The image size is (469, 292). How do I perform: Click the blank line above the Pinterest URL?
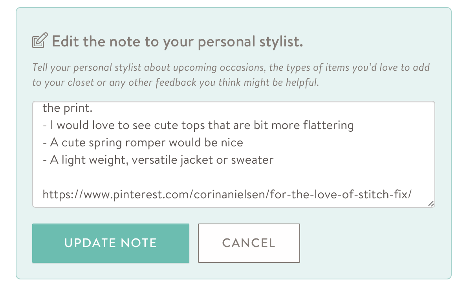[233, 177]
